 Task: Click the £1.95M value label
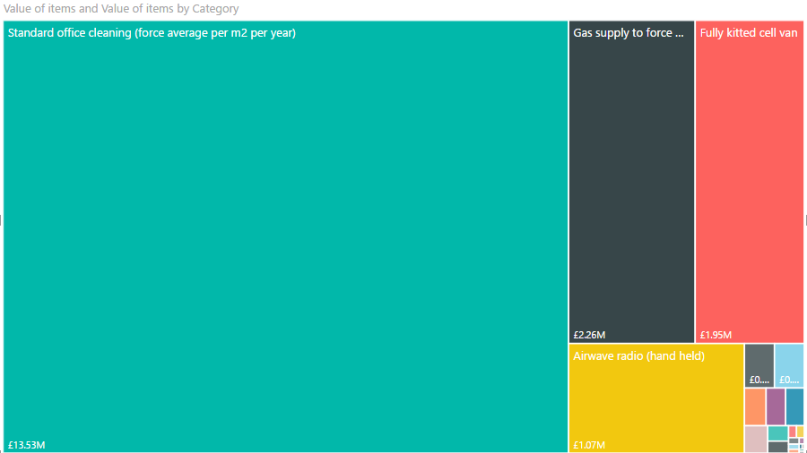[x=716, y=335]
